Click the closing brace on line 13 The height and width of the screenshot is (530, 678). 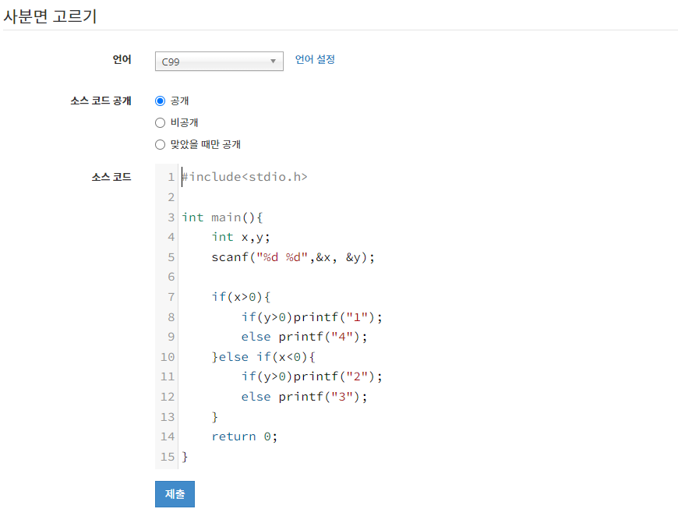tap(215, 417)
